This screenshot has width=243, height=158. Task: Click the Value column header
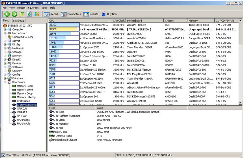[141, 108]
